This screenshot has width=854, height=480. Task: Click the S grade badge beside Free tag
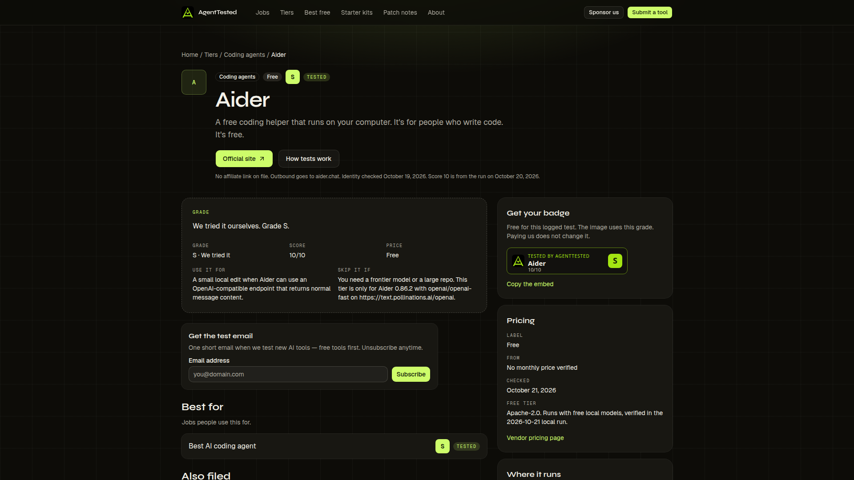pyautogui.click(x=293, y=77)
